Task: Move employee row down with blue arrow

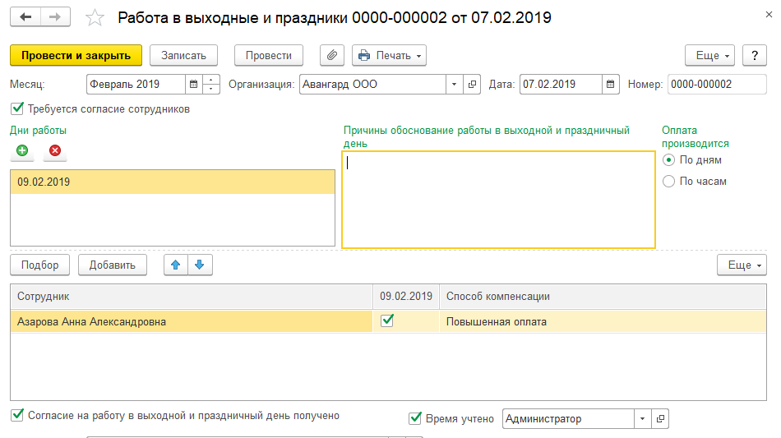Action: (x=200, y=265)
